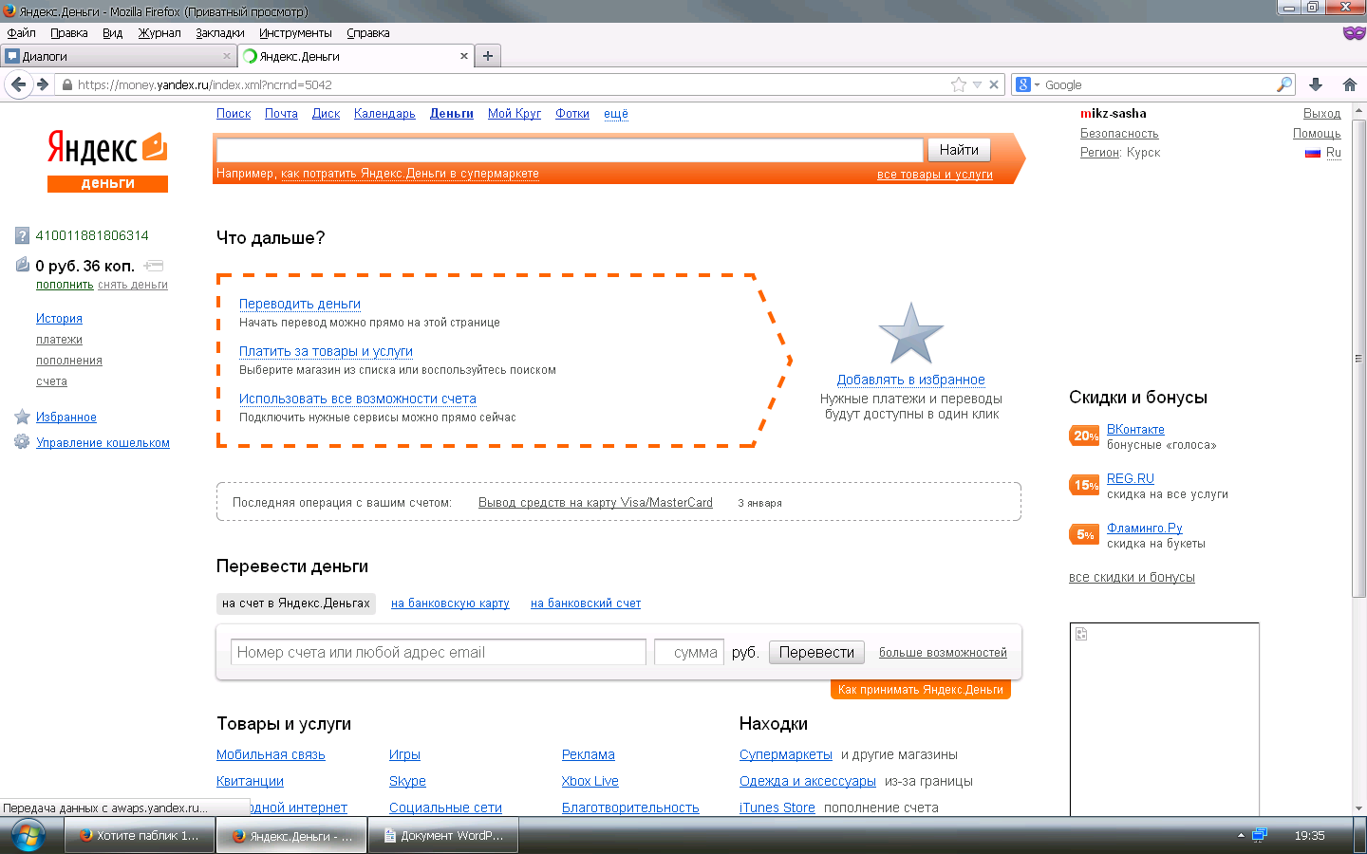
Task: Show hidden system tray icons
Action: click(x=1241, y=835)
